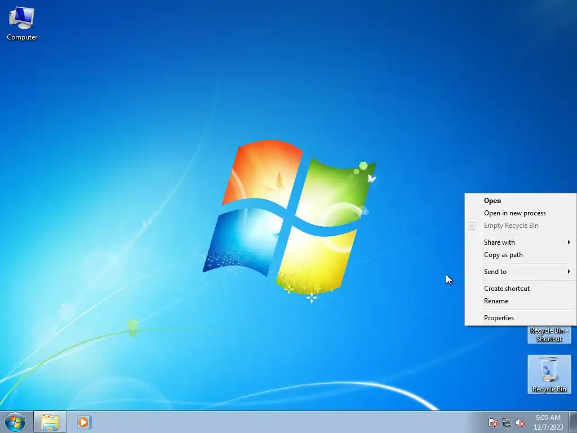Open the Start menu orb
The width and height of the screenshot is (577, 433).
(x=15, y=422)
